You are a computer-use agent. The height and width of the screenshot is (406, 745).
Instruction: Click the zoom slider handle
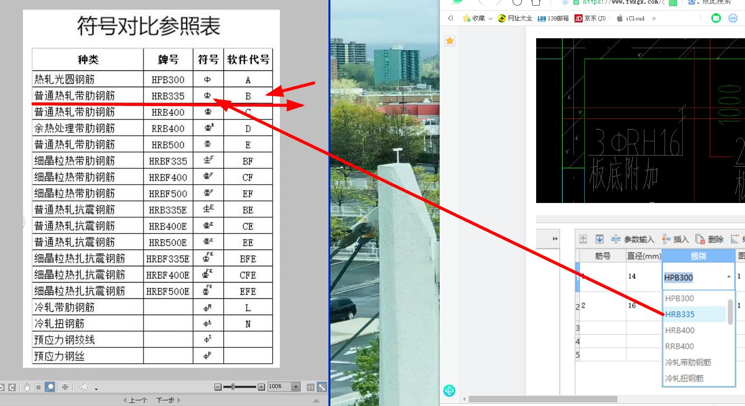coord(233,387)
